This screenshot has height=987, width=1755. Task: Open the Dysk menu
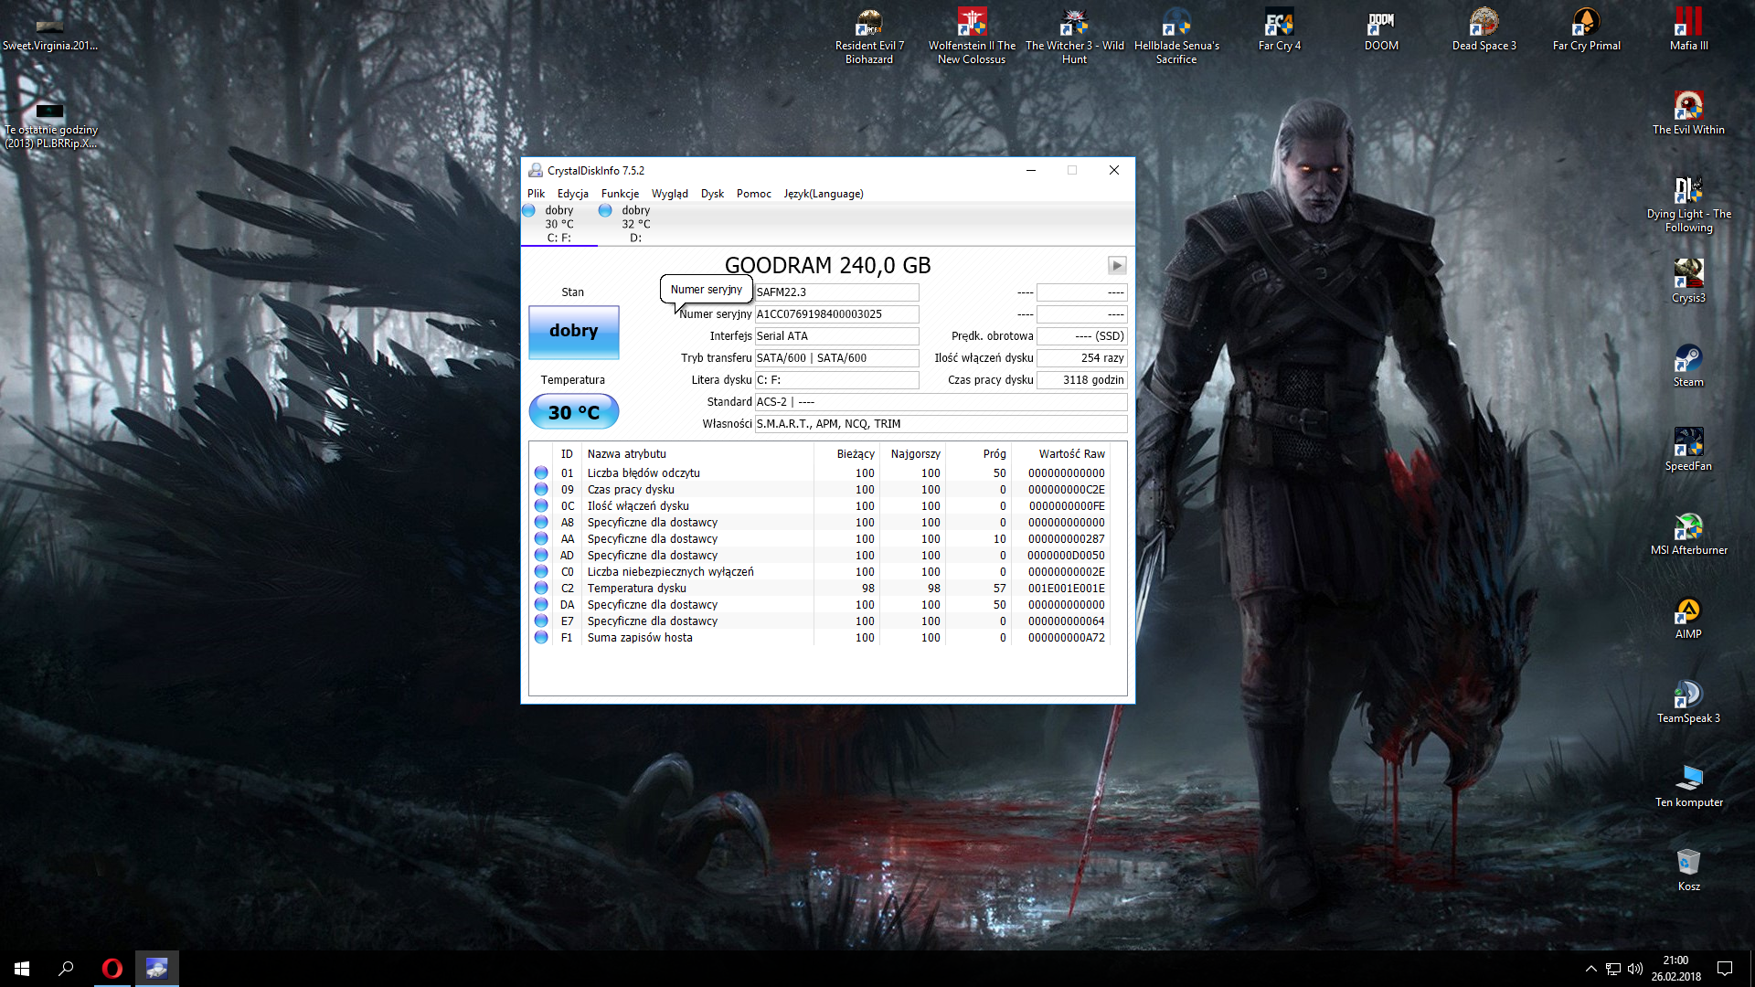712,194
